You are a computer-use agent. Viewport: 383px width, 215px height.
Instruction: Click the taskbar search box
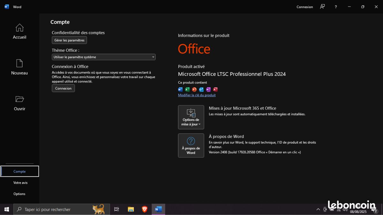[62, 209]
